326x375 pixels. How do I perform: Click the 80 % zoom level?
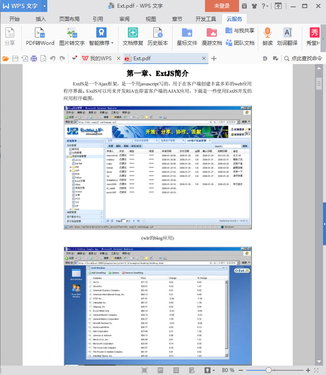click(228, 370)
